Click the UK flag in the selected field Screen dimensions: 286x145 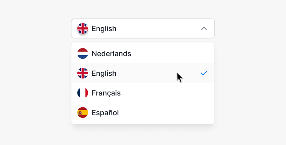coord(83,28)
